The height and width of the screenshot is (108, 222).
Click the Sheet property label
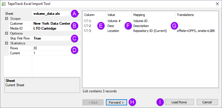click(x=9, y=14)
